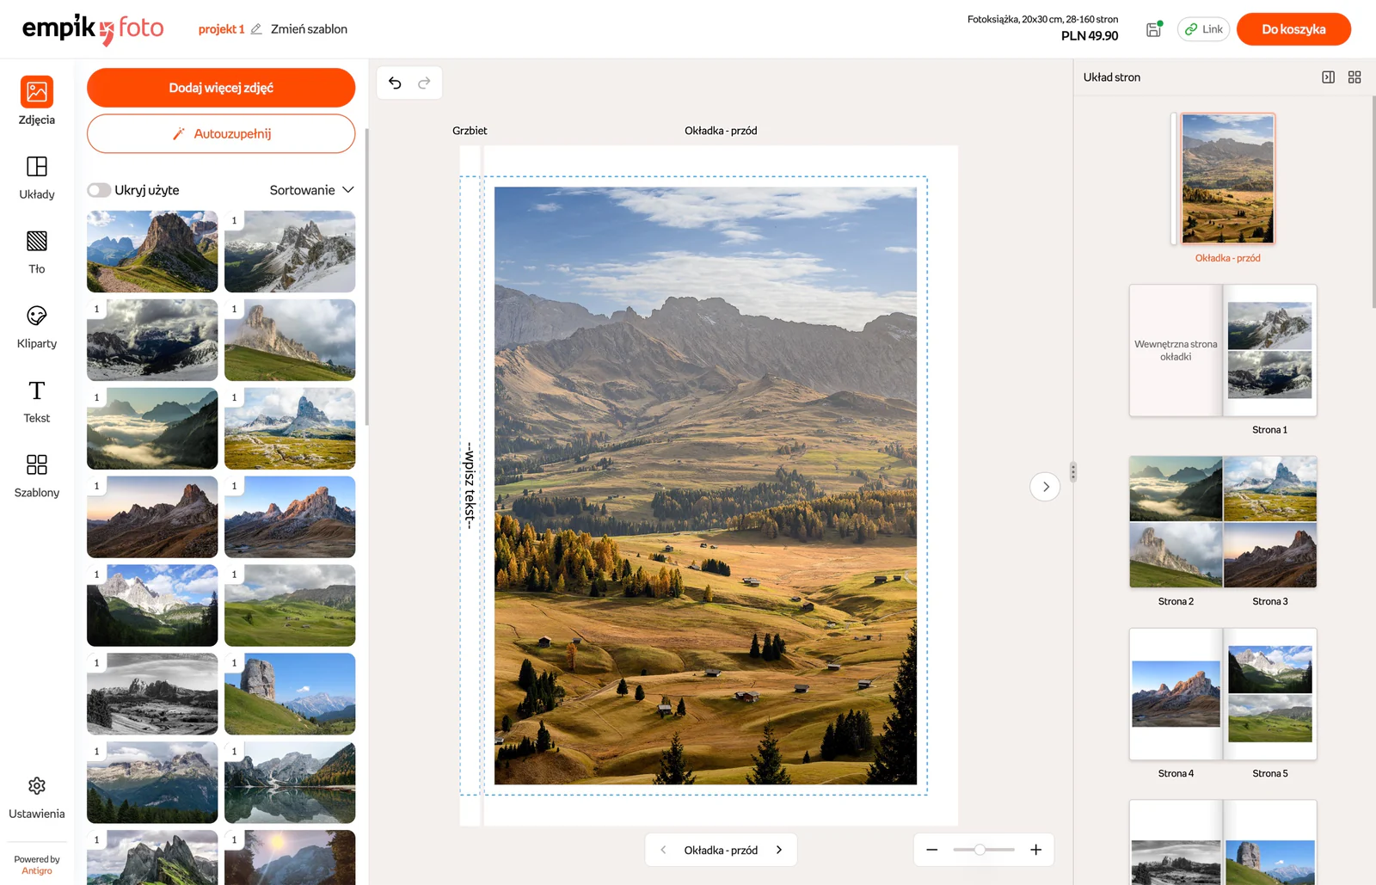Select the Strona 3 page thumbnail
The image size is (1376, 885).
[1270, 522]
